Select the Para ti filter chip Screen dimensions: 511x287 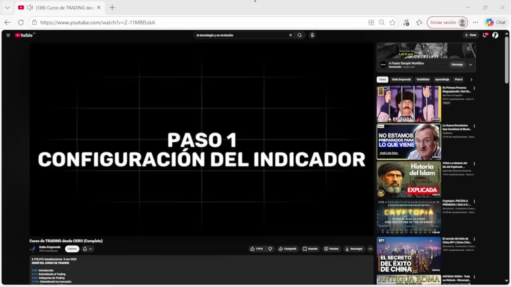click(459, 79)
